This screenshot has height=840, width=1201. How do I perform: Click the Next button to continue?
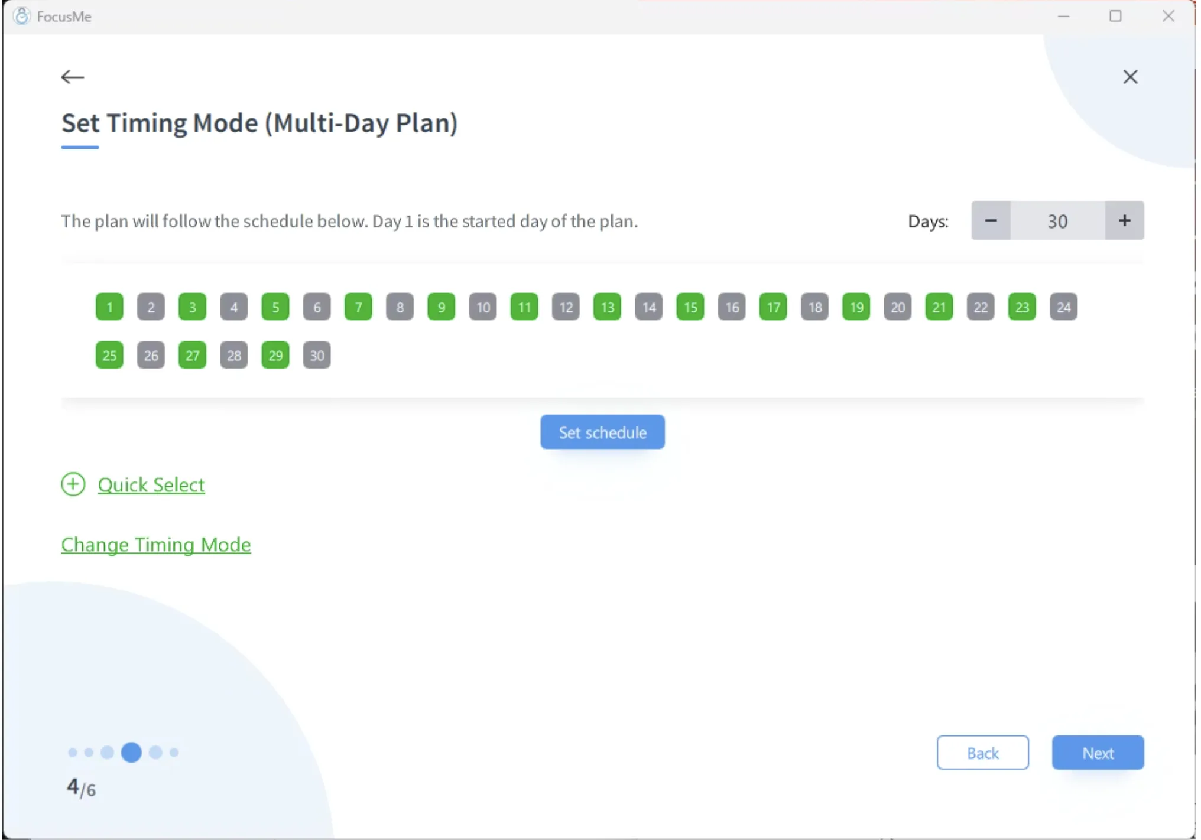click(x=1098, y=752)
